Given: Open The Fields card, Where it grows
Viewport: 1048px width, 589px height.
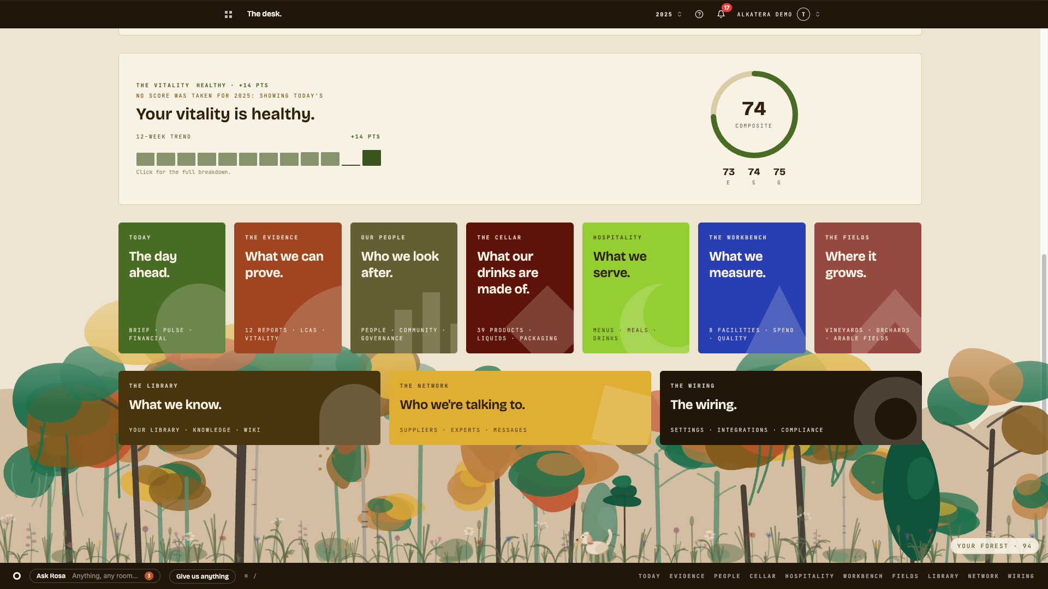Looking at the screenshot, I should pos(868,288).
